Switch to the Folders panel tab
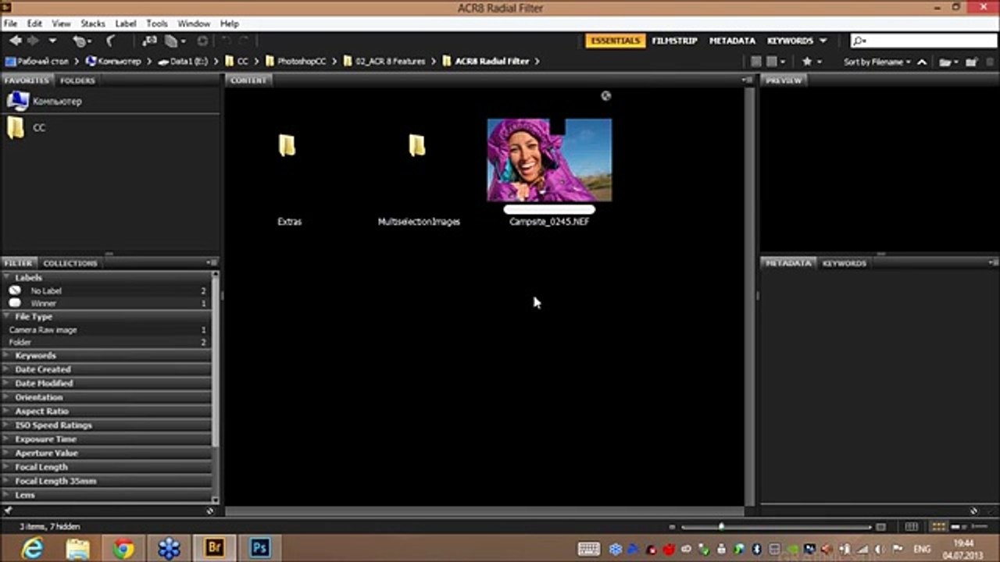The width and height of the screenshot is (1000, 562). tap(77, 80)
